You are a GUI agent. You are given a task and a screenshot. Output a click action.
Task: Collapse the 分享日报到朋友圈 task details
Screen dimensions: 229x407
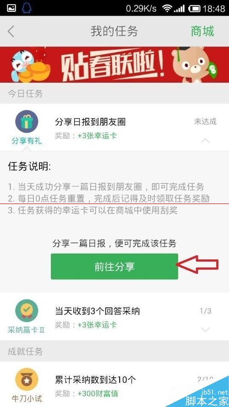click(205, 141)
